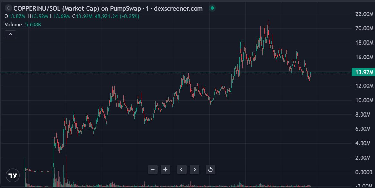Screen dimensions: 375x188
Task: Click the low value L13.69M
Action: coord(60,16)
